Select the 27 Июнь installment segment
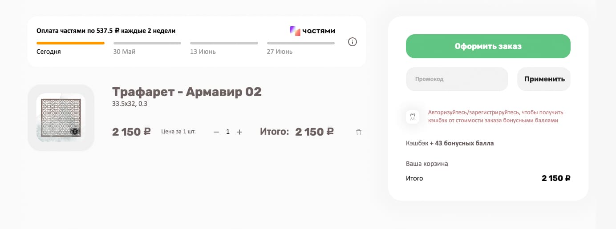This screenshot has height=229, width=616. (300, 43)
